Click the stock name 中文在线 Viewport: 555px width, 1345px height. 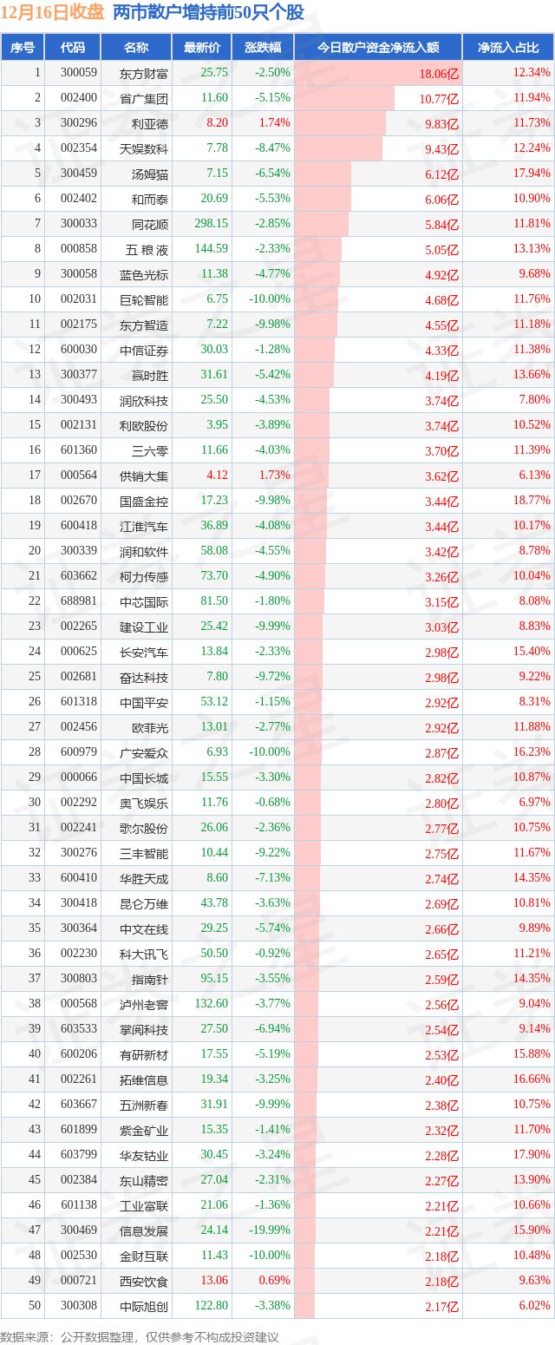click(144, 928)
